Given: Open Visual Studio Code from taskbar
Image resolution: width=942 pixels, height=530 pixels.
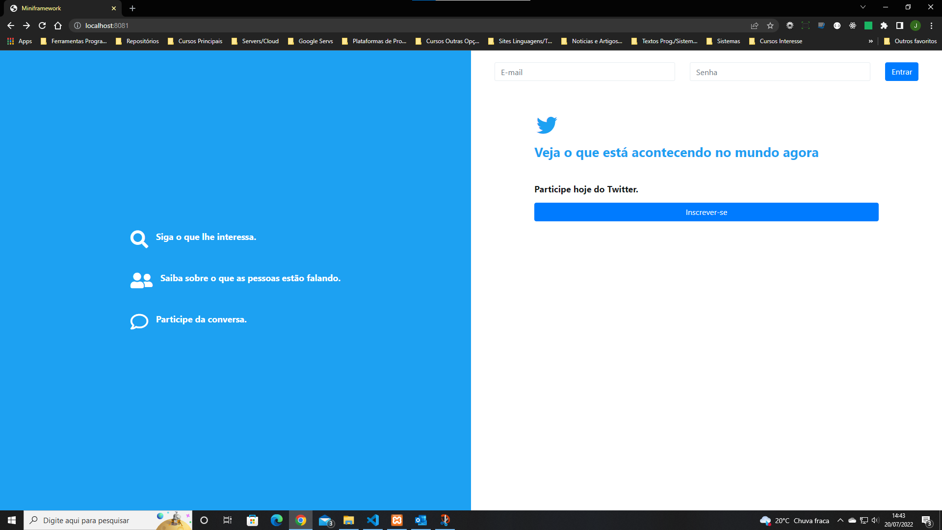Looking at the screenshot, I should click(x=373, y=520).
